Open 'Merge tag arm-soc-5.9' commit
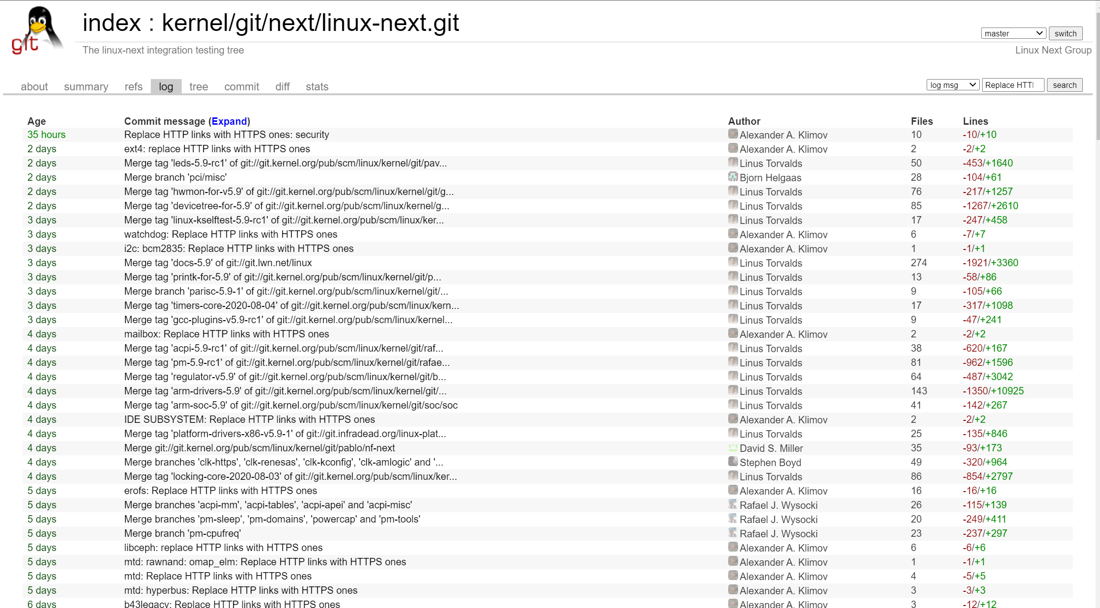 [291, 405]
